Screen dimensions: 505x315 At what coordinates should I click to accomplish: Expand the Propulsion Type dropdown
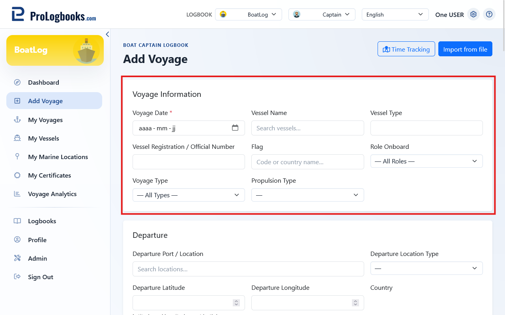point(307,195)
